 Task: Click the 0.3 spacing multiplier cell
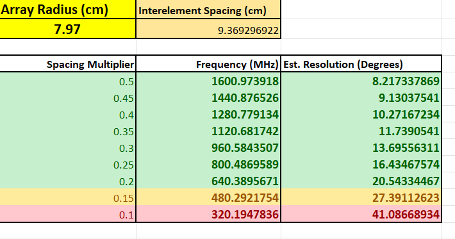pyautogui.click(x=68, y=147)
